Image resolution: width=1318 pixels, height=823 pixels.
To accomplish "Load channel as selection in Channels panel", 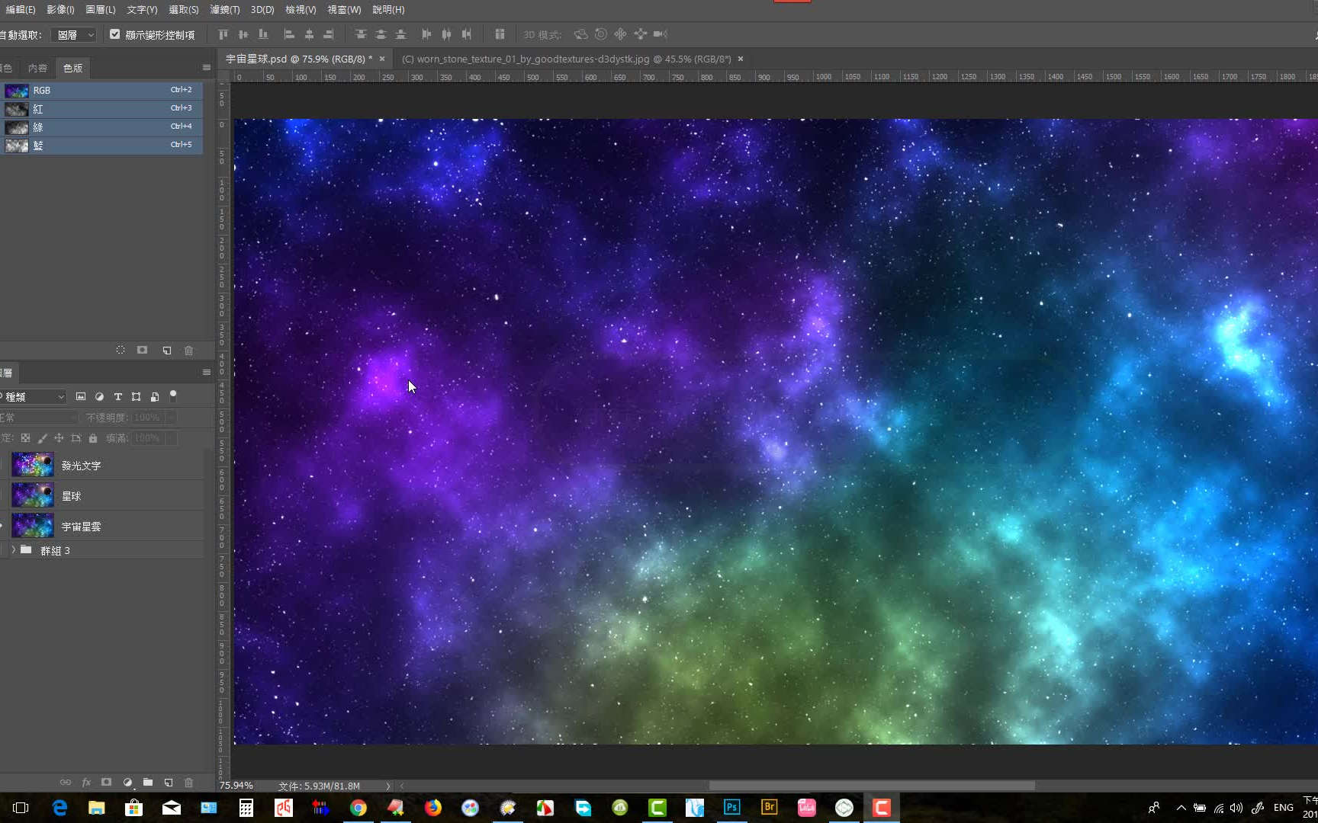I will [x=121, y=350].
